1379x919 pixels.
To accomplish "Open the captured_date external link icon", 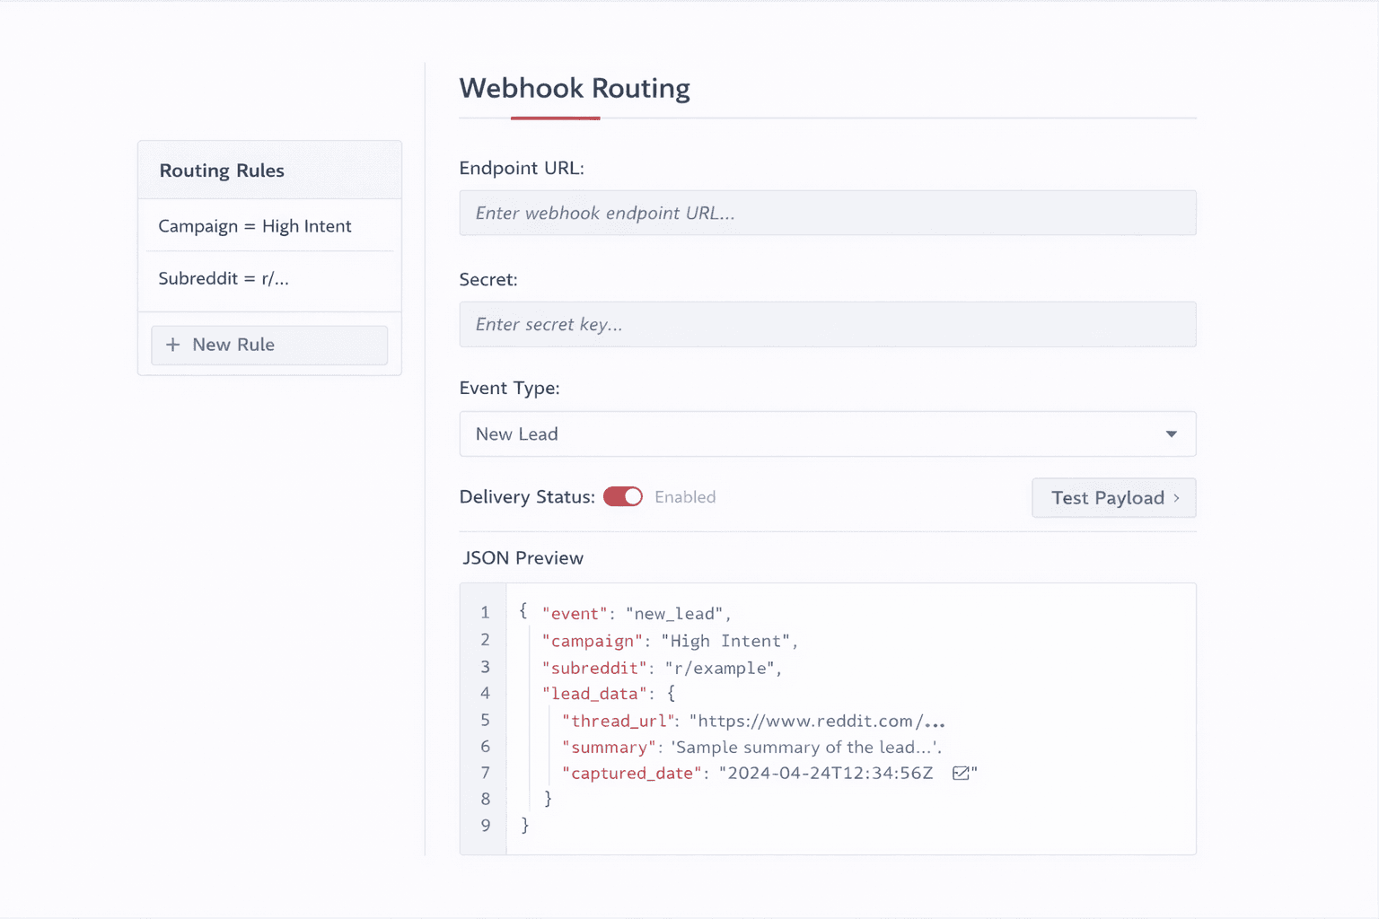I will tap(961, 773).
